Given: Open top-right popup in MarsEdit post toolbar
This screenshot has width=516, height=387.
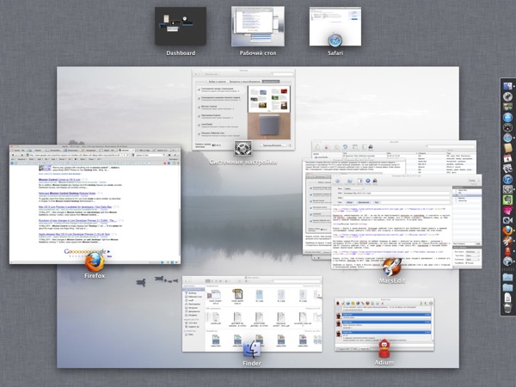Looking at the screenshot, I should [474, 181].
